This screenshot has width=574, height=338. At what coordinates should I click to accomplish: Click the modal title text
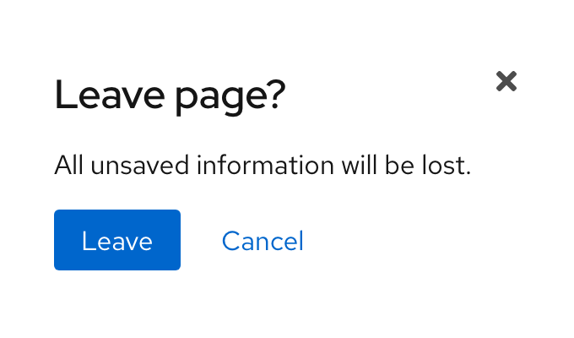pos(170,96)
